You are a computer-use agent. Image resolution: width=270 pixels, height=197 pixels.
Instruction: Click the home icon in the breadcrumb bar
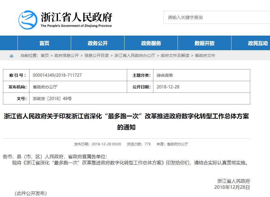tap(12, 55)
